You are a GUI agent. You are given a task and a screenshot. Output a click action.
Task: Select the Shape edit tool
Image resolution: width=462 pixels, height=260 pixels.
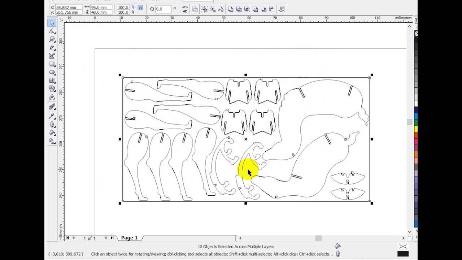pos(52,31)
